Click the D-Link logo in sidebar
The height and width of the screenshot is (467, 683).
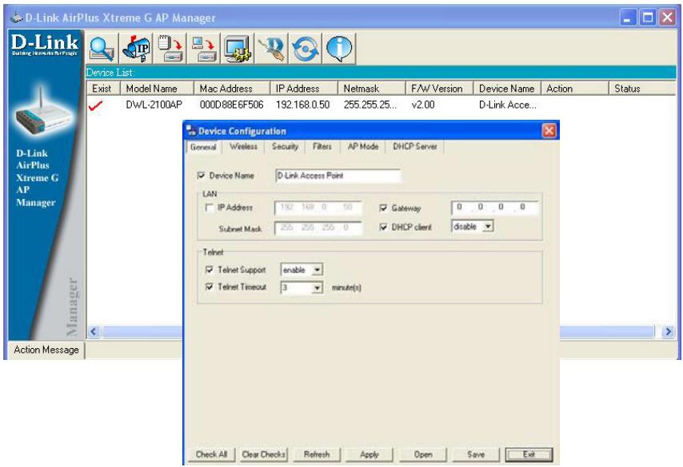click(45, 45)
